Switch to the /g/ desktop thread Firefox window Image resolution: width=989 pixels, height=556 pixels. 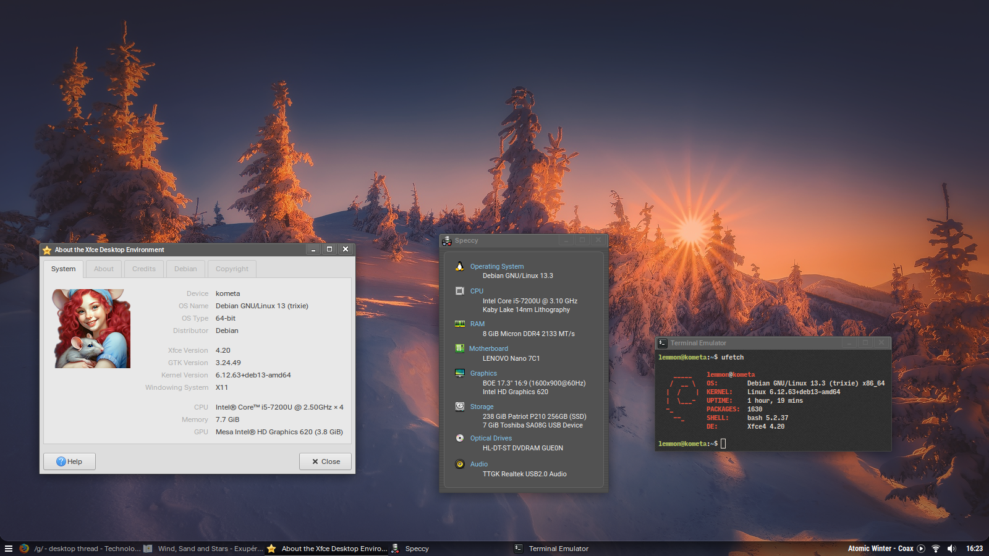[x=80, y=549]
